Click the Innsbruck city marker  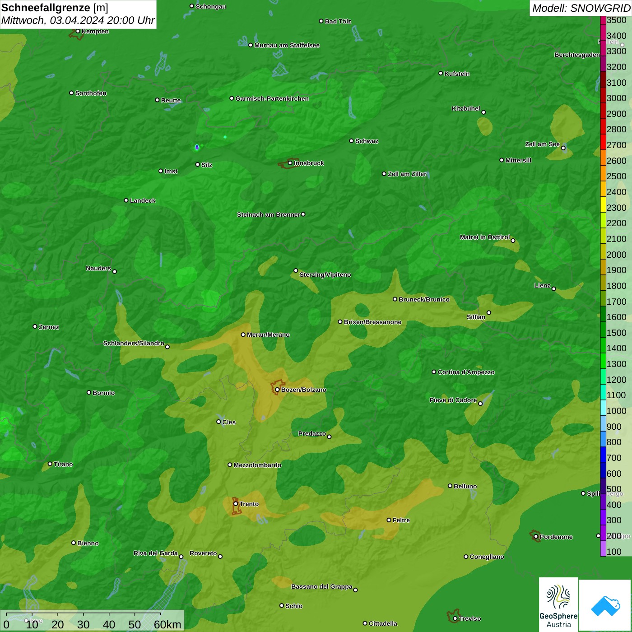(290, 163)
